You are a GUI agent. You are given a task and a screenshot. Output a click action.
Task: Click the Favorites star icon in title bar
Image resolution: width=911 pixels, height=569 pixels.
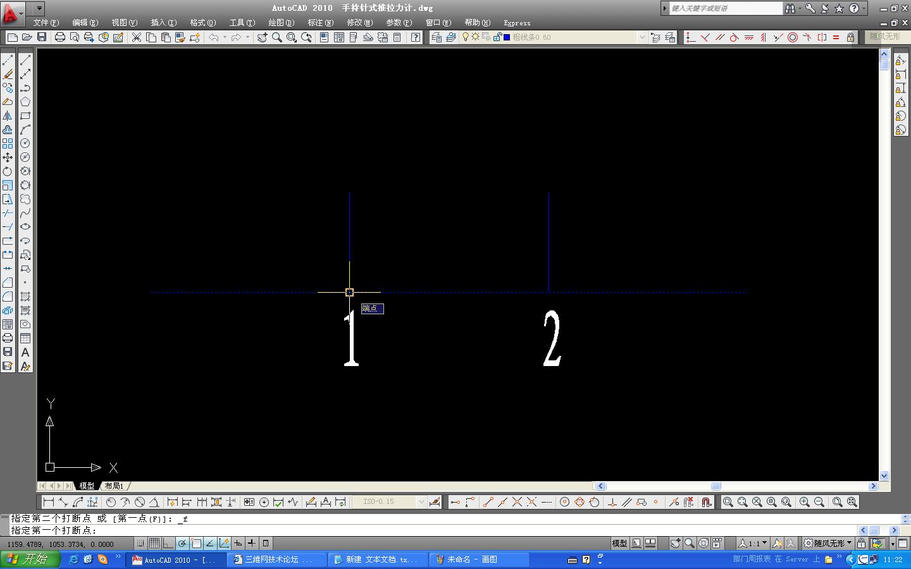pyautogui.click(x=839, y=8)
